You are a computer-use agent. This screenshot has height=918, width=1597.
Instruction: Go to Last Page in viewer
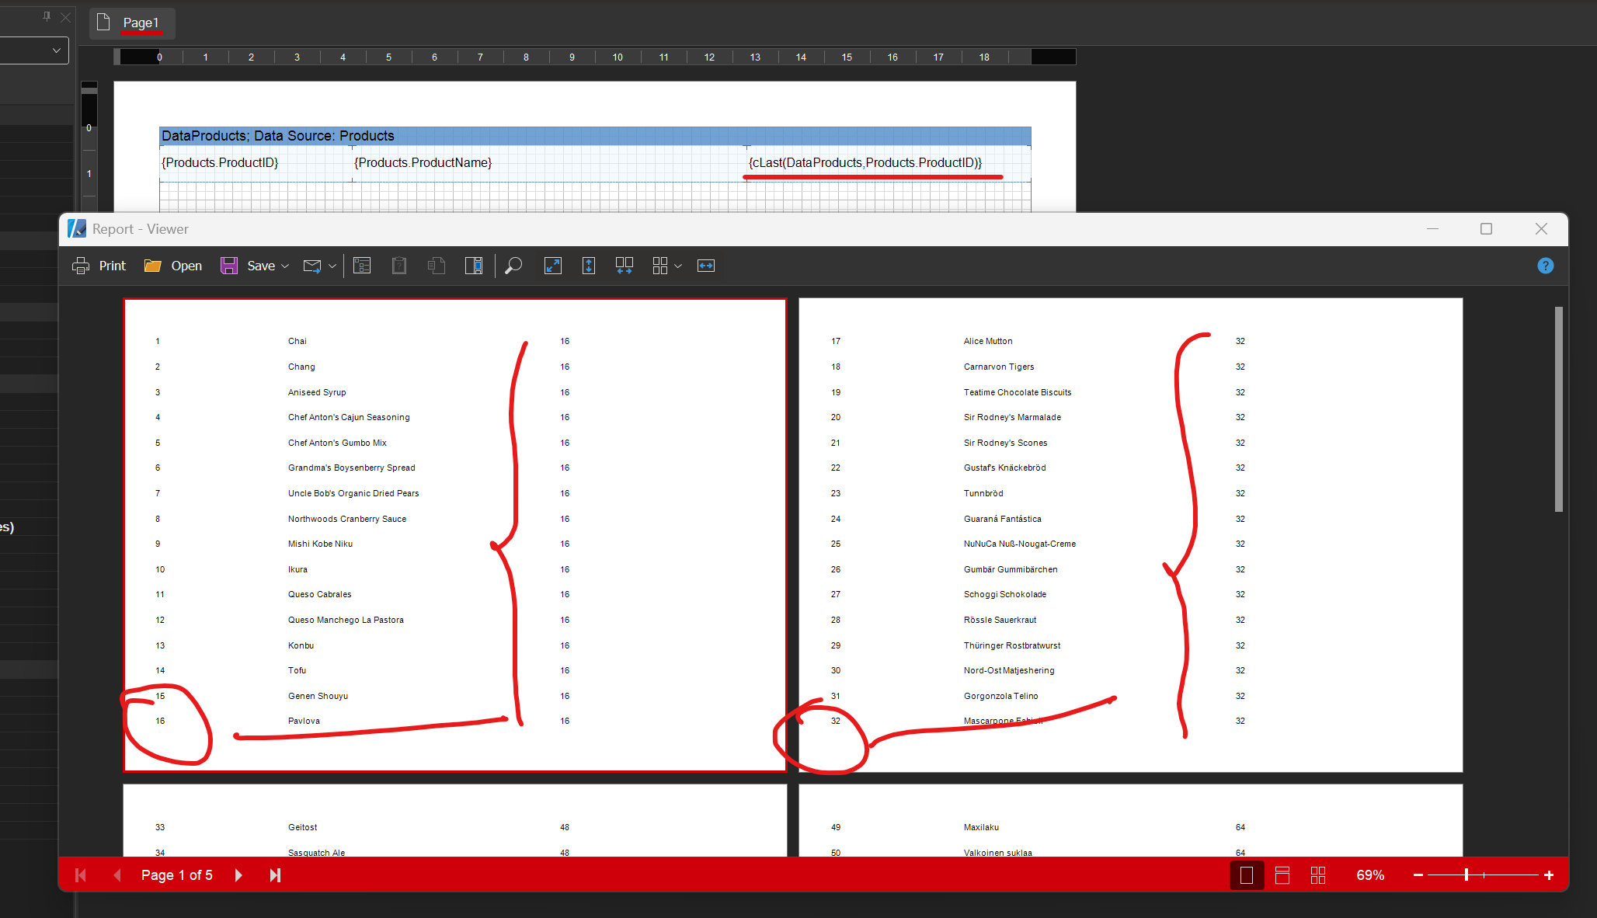pos(275,875)
